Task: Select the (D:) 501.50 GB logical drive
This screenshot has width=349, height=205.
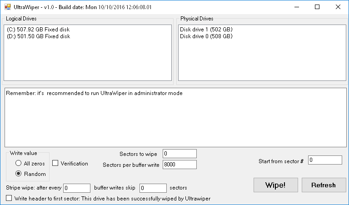Action: (39, 36)
